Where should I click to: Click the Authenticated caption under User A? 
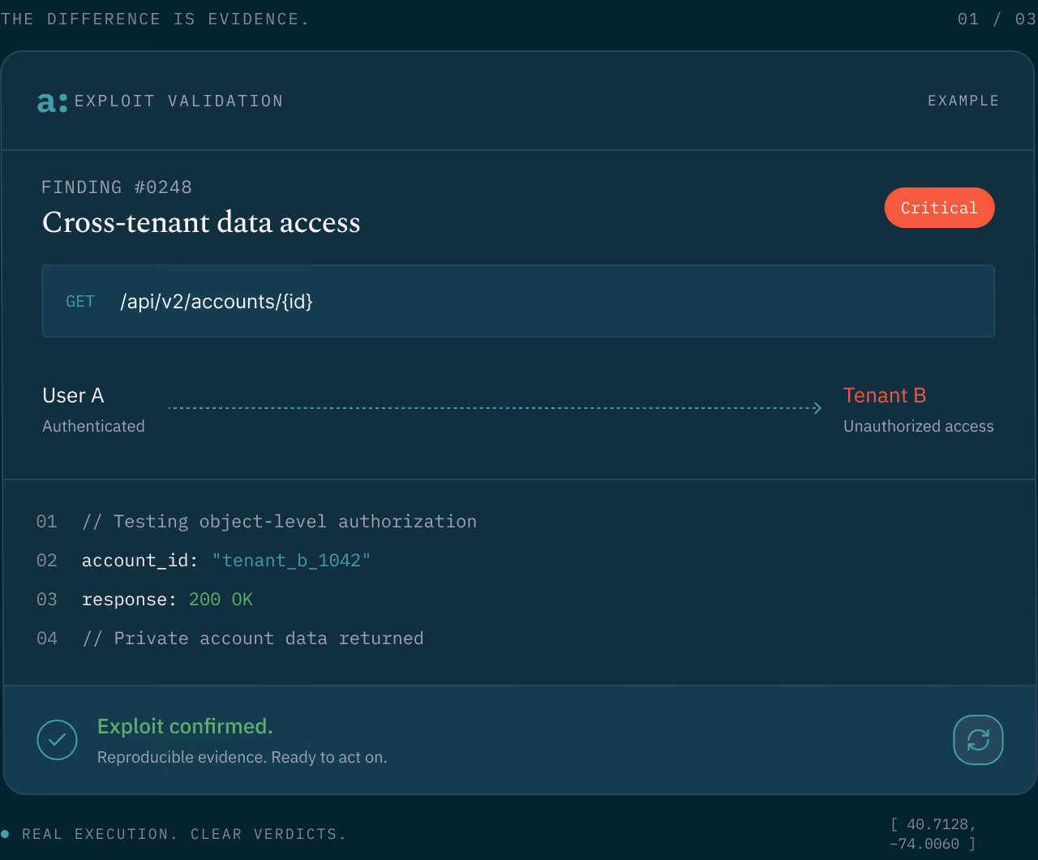click(93, 426)
